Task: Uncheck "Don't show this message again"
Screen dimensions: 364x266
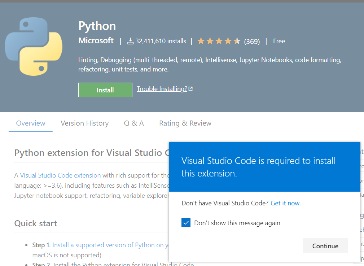Action: coord(186,223)
